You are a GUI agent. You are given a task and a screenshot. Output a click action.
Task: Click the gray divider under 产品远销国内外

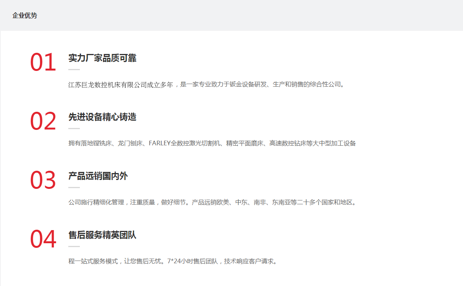click(x=74, y=188)
